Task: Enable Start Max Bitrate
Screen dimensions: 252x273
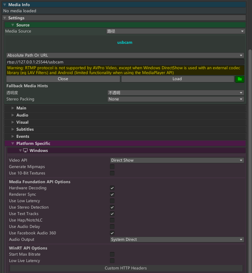Action: 112,254
